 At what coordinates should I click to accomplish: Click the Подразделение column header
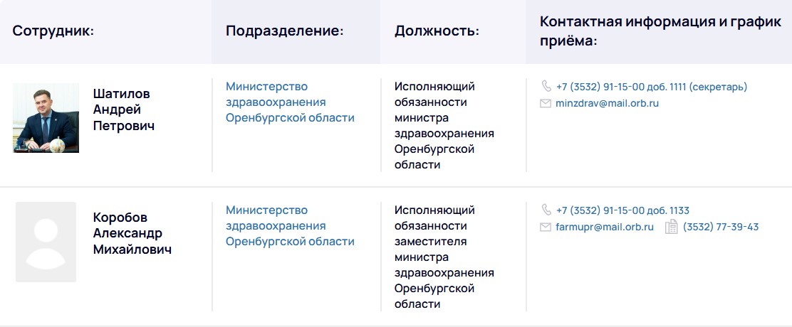[285, 31]
